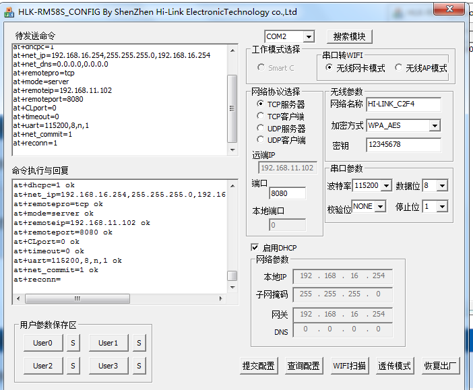The width and height of the screenshot is (473, 390).
Task: Click the WIFI扫描 button
Action: (x=350, y=366)
